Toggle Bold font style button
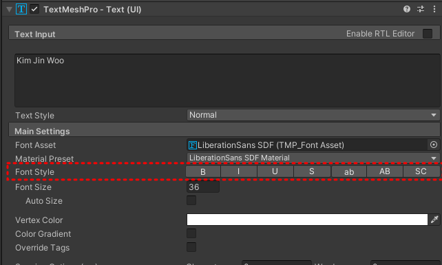The image size is (442, 265). tap(203, 171)
